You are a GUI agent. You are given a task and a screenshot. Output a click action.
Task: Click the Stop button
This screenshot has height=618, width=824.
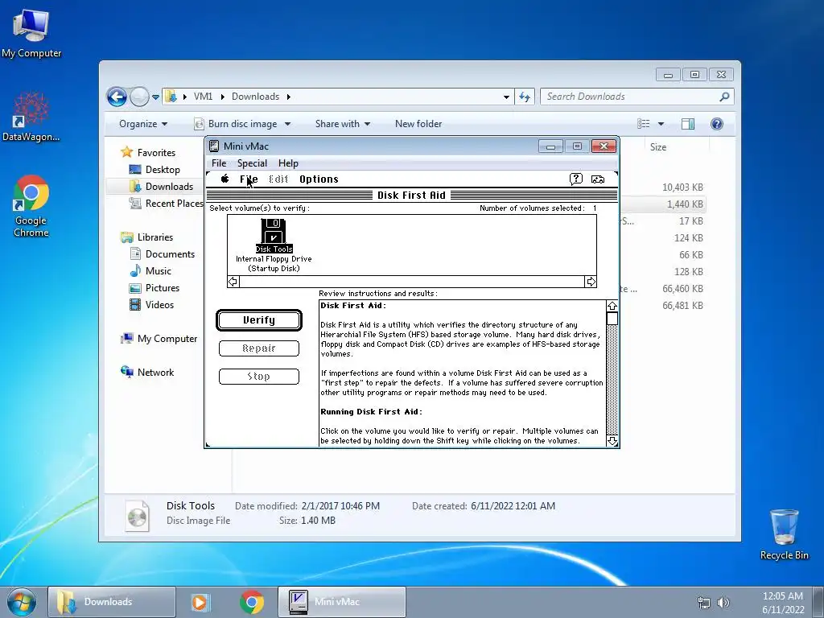(x=259, y=377)
